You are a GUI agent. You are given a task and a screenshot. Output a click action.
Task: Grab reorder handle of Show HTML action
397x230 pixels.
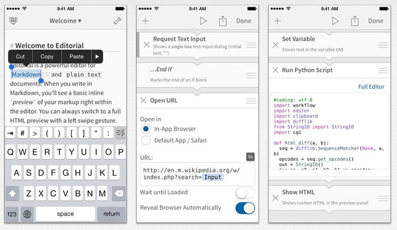383,198
